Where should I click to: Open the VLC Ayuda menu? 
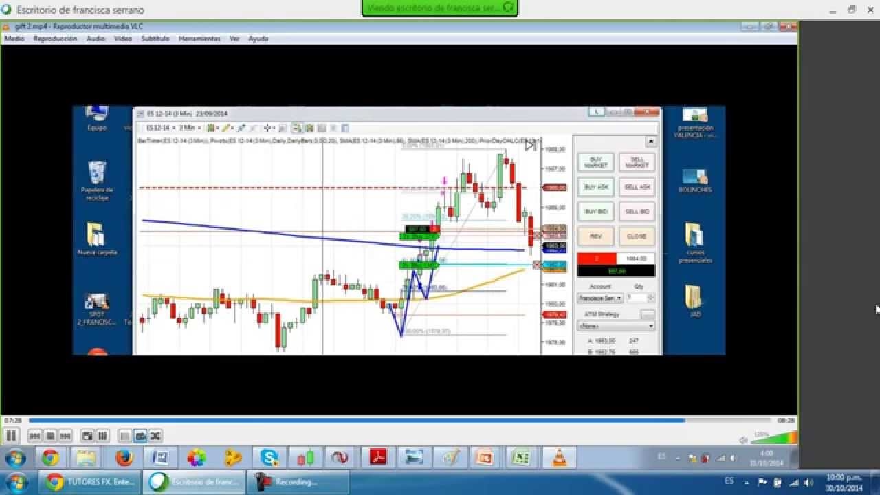(x=258, y=38)
